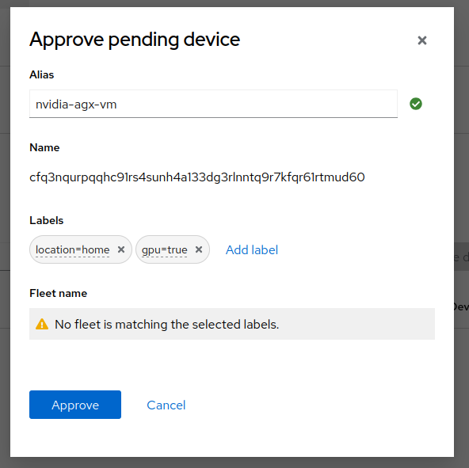Click the gray highlighted background strip at right edge
The width and height of the screenshot is (469, 468).
pos(461,257)
